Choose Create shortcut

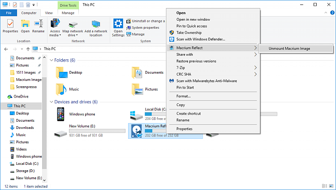click(x=213, y=114)
